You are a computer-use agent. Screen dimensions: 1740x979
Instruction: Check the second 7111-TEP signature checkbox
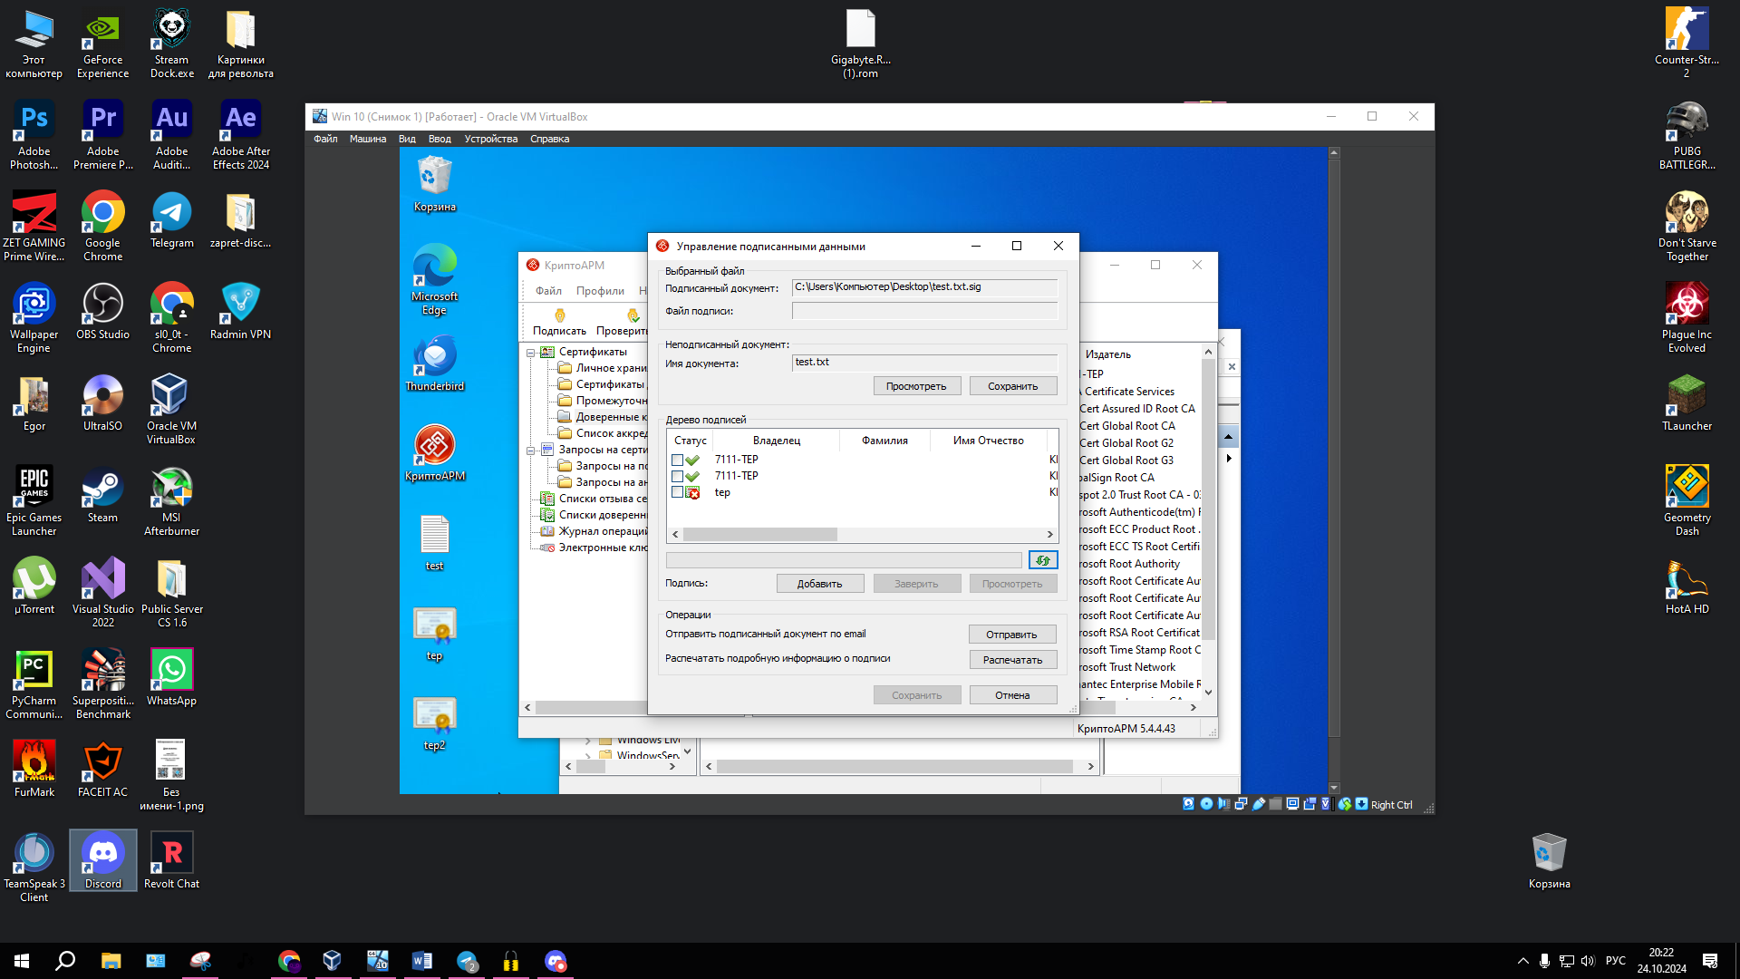pyautogui.click(x=677, y=476)
